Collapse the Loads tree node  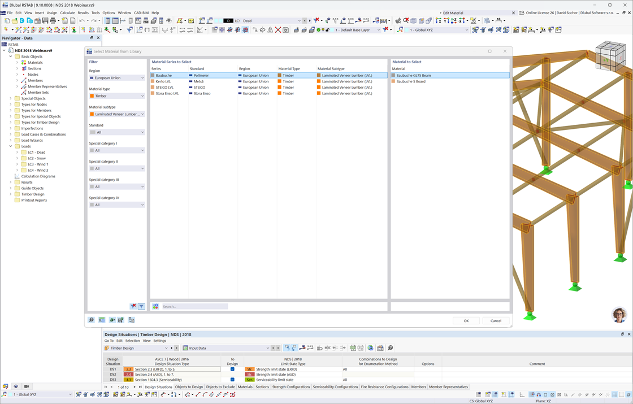tap(11, 146)
